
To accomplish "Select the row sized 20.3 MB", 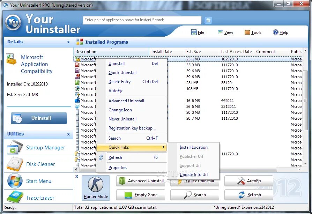I will pyautogui.click(x=188, y=112).
